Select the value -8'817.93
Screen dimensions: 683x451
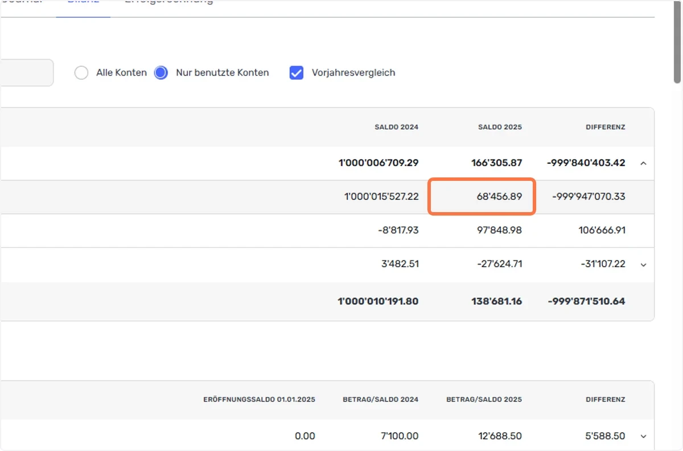coord(398,230)
